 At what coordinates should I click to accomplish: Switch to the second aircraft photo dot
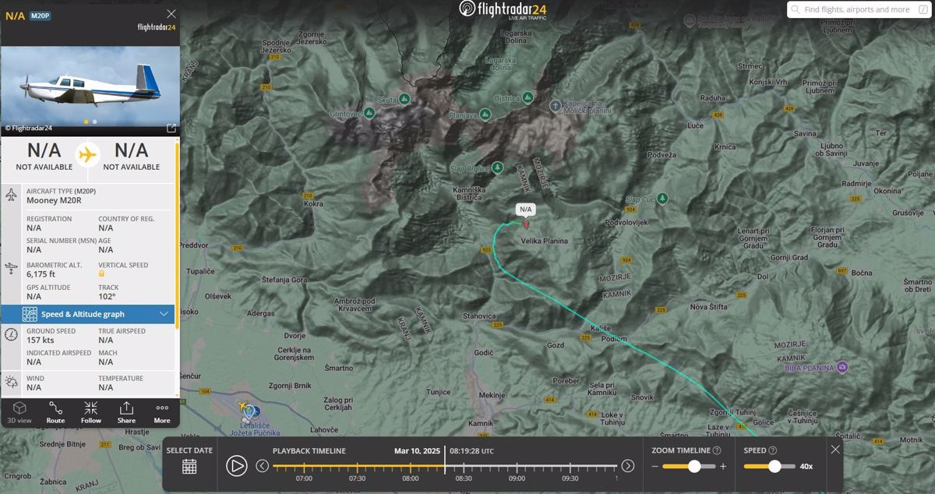95,122
